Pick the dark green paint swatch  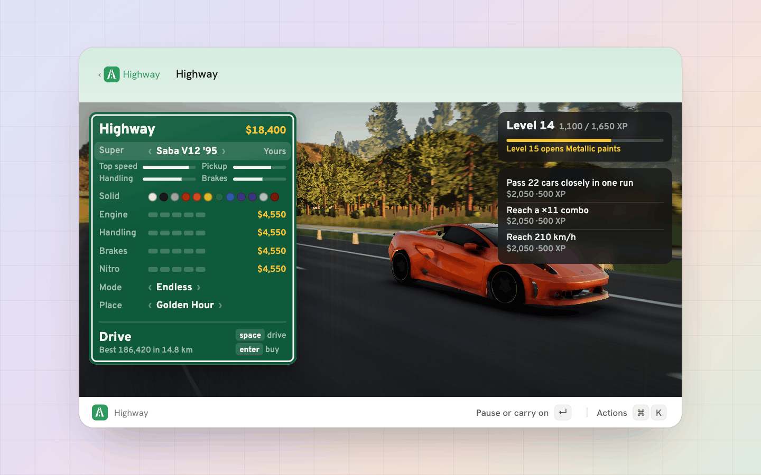click(219, 197)
